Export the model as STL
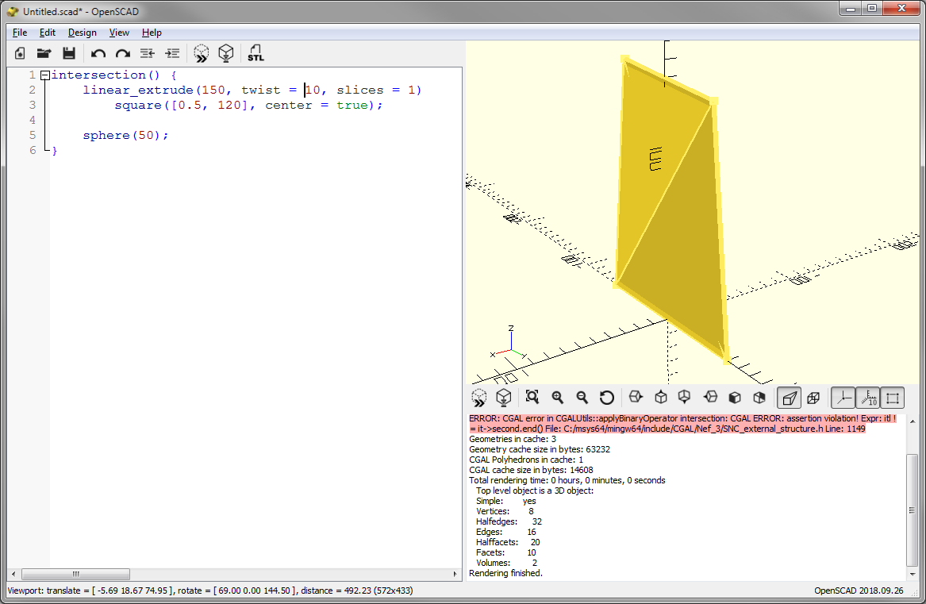The height and width of the screenshot is (604, 926). pos(256,52)
